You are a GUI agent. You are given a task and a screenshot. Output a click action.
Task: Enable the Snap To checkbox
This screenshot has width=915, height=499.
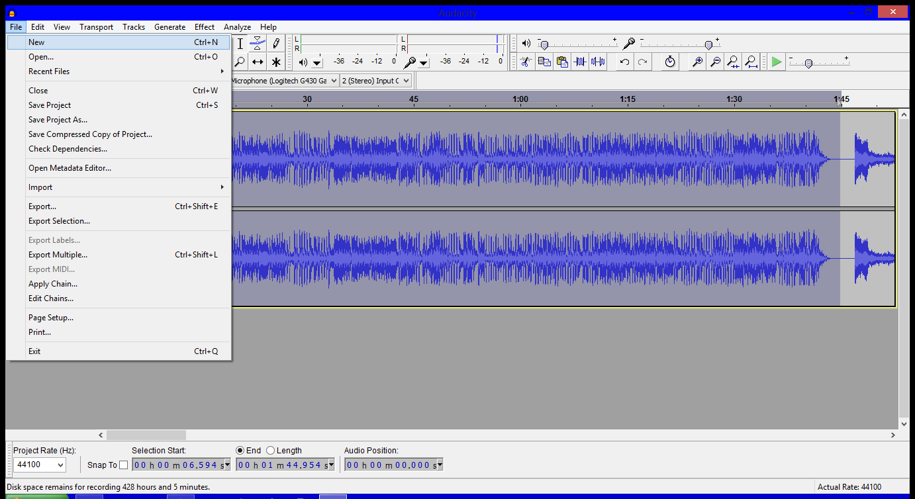click(x=123, y=465)
